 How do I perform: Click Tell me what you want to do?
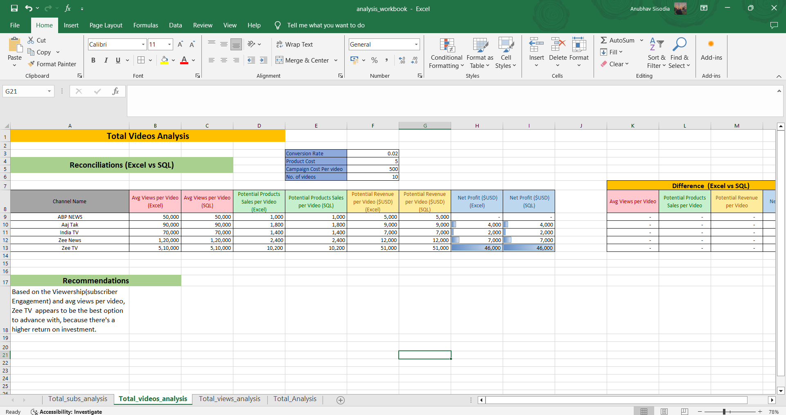[x=326, y=25]
